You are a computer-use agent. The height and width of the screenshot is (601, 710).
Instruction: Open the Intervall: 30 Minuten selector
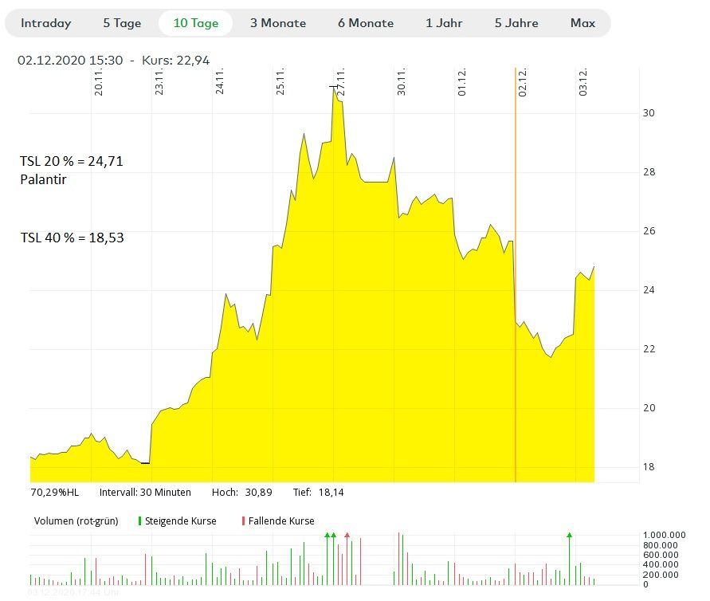coord(145,492)
